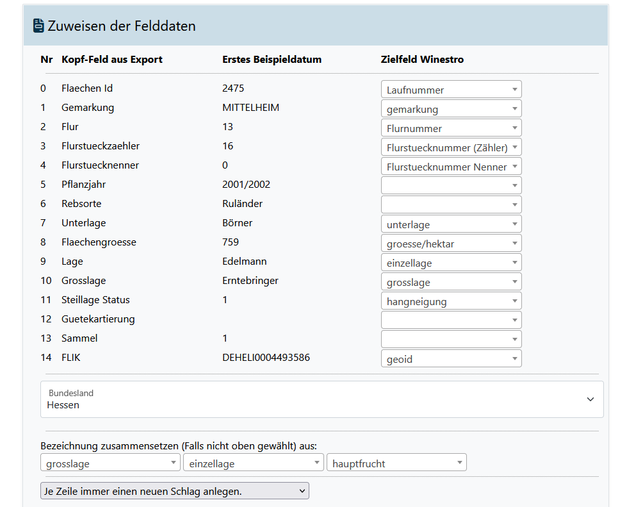Viewport: 627px width, 507px height.
Task: Open the grosslage dropdown for Grosslage row
Action: (451, 282)
